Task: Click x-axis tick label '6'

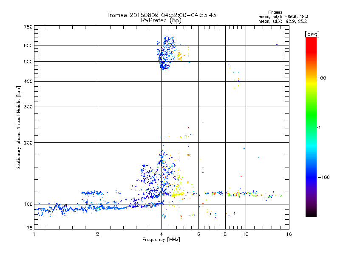Action: pyautogui.click(x=198, y=234)
